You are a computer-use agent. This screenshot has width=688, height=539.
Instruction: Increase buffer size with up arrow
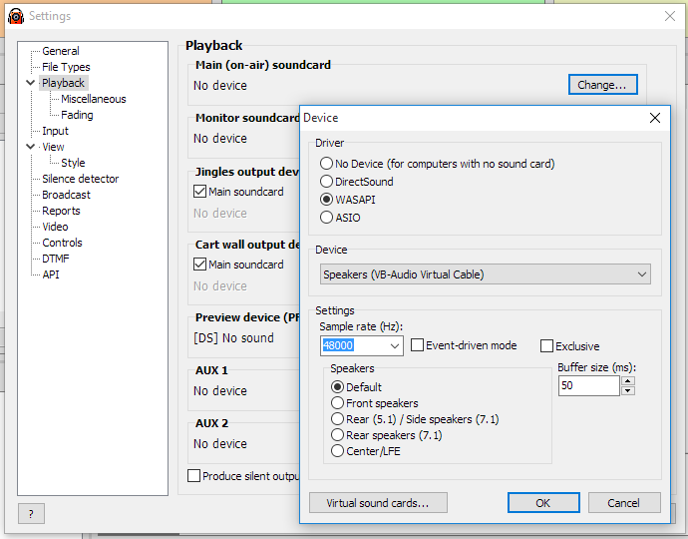pyautogui.click(x=628, y=381)
